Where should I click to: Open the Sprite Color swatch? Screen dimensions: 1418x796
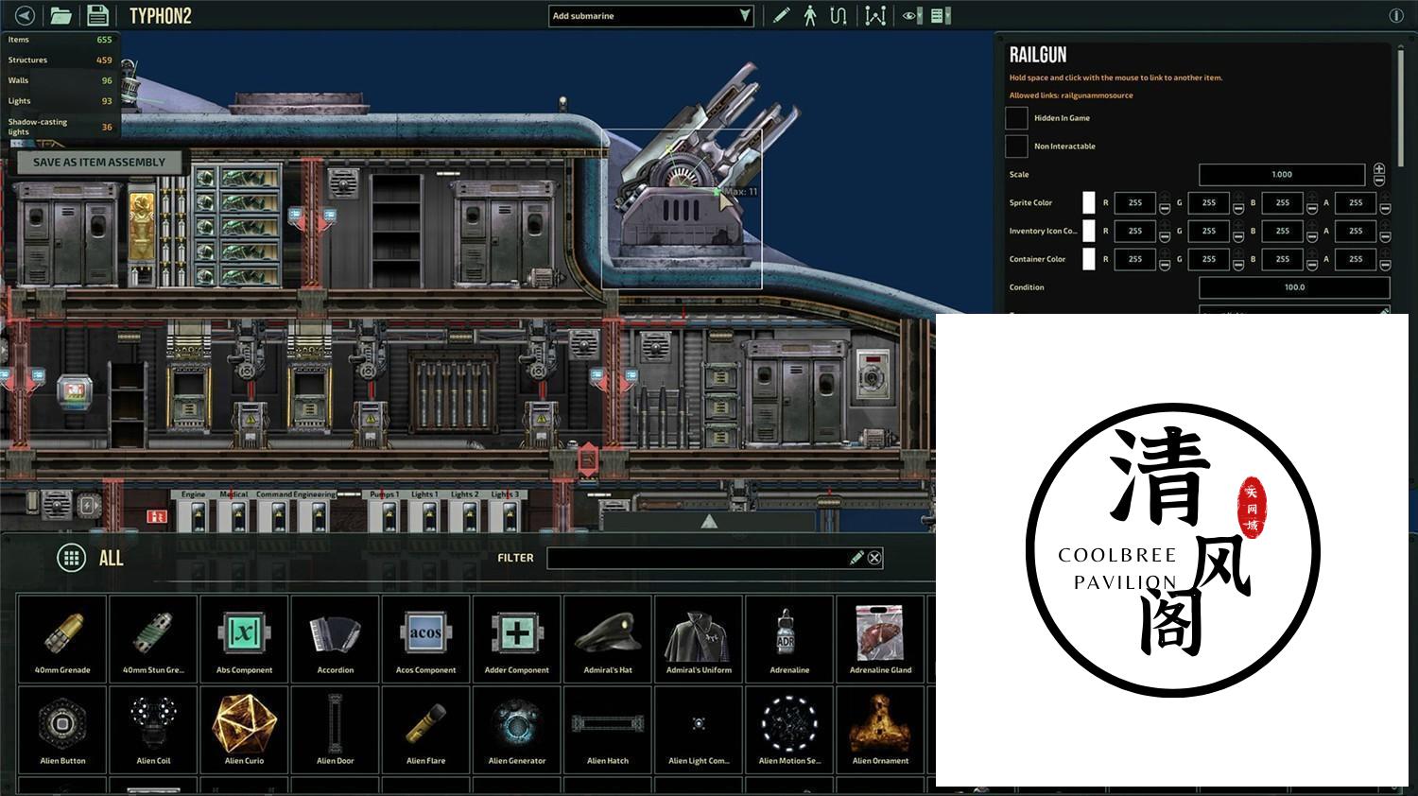point(1088,202)
